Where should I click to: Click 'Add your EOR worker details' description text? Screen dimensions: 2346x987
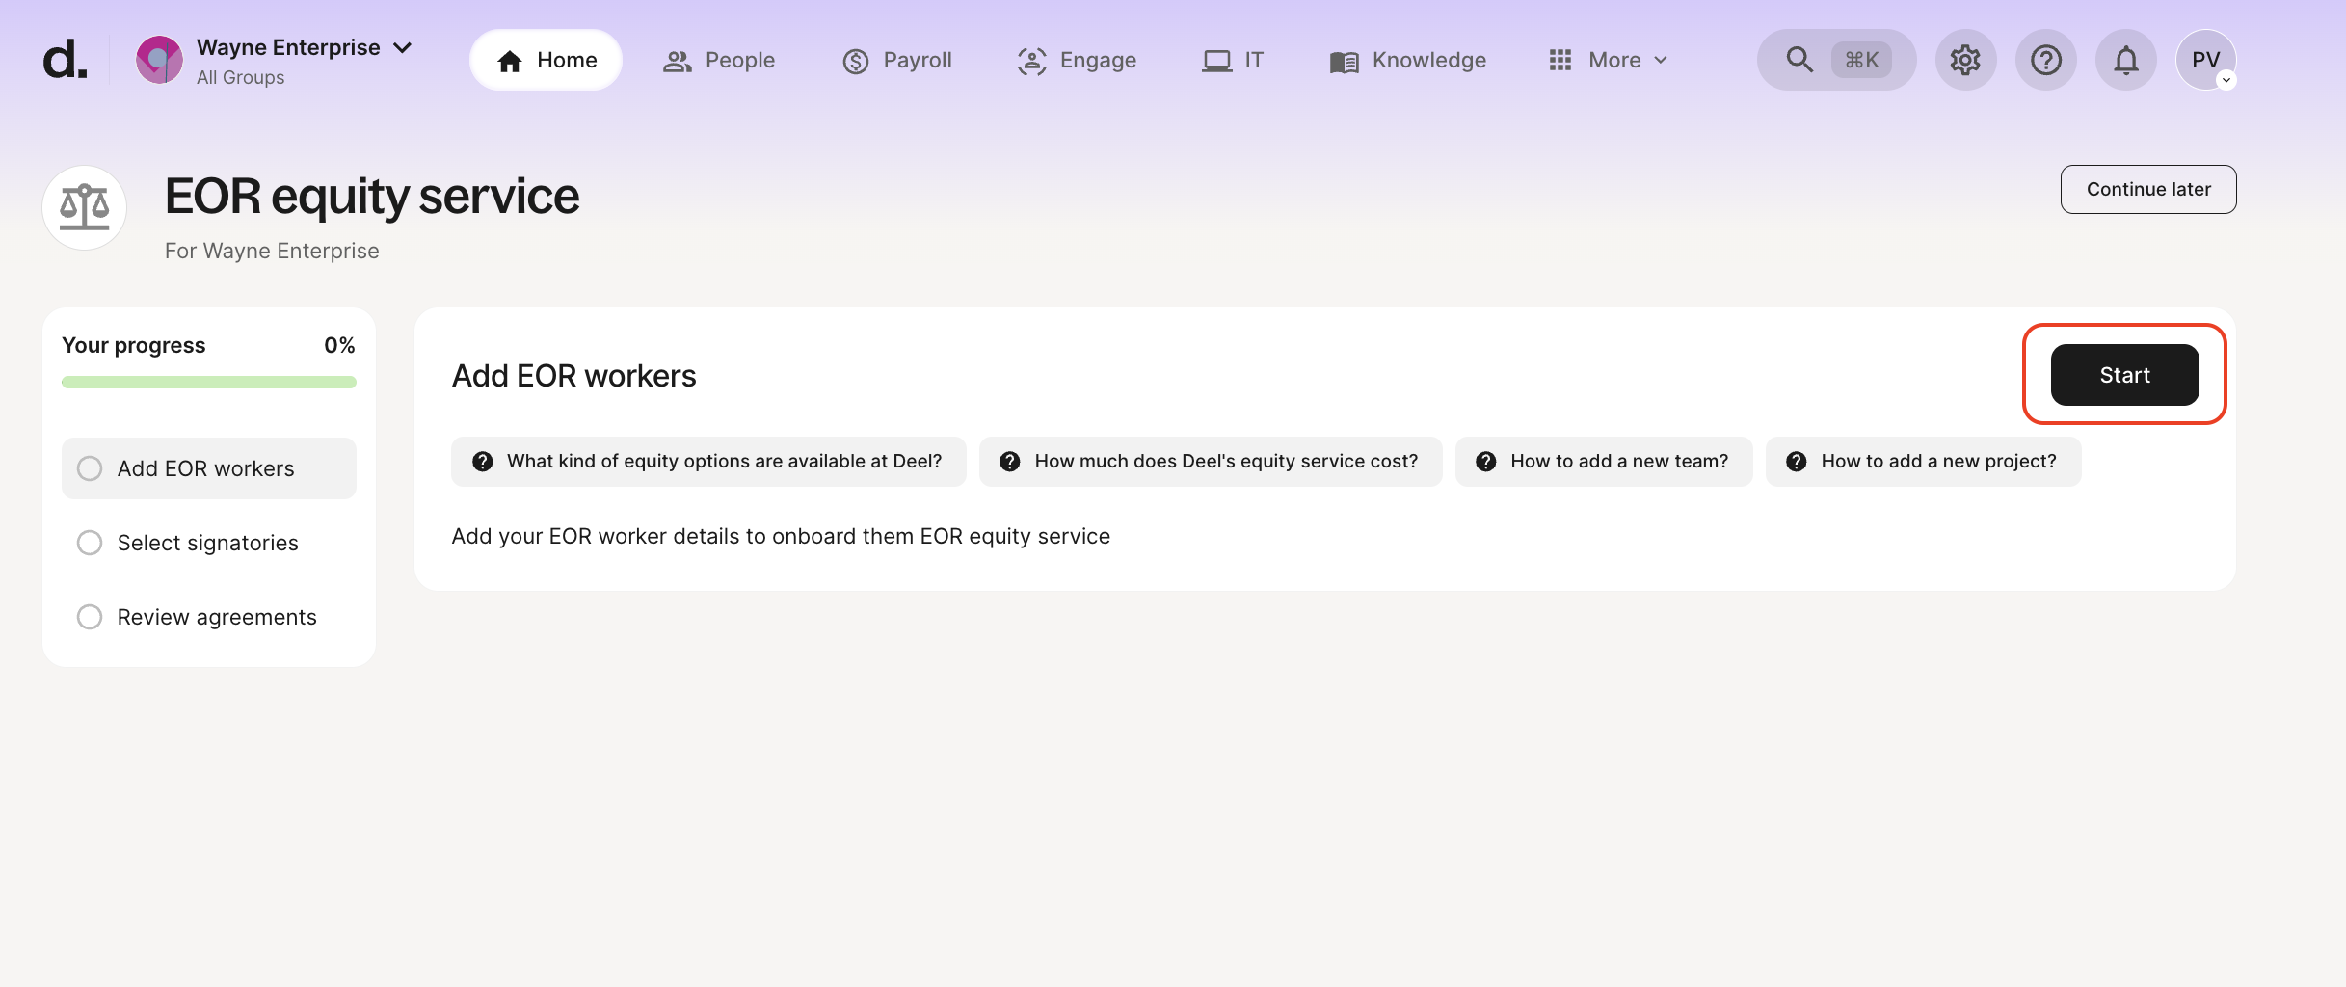(781, 536)
